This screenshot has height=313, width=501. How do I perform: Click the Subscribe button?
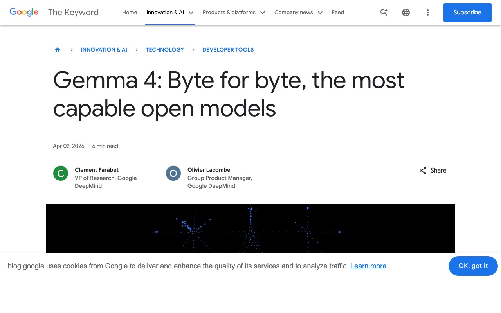click(467, 12)
